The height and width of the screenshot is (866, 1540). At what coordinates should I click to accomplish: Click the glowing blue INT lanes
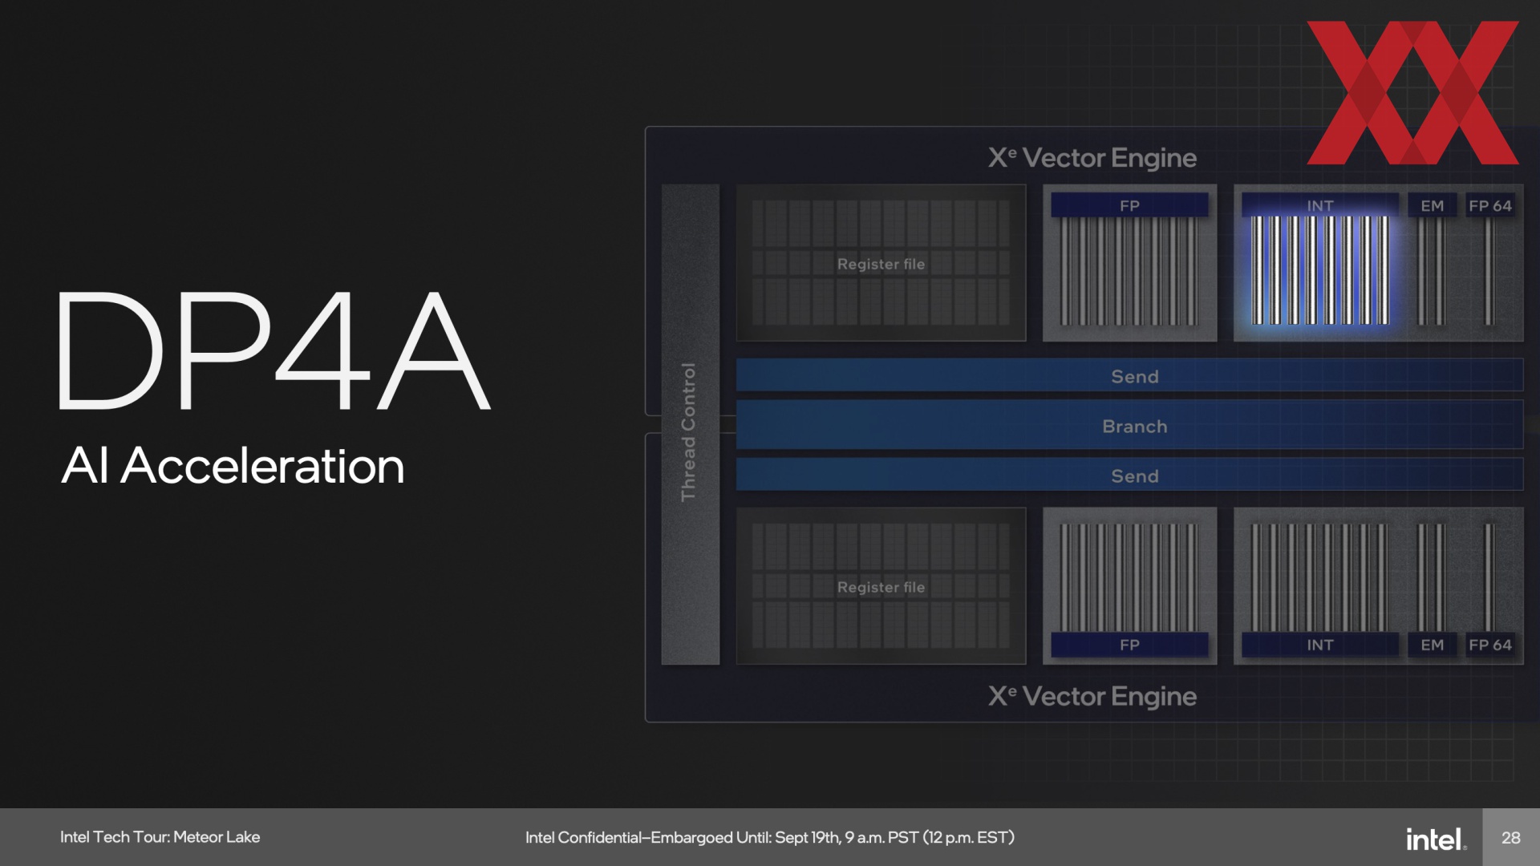click(x=1319, y=270)
